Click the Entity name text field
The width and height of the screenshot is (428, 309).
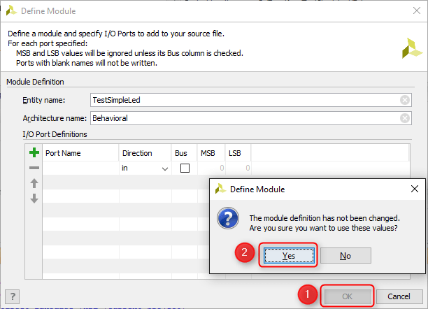[x=245, y=100]
